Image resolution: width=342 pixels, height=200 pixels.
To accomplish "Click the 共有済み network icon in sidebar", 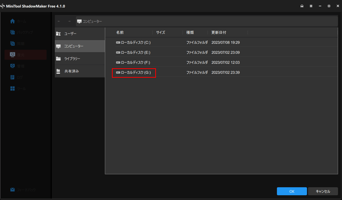I will click(58, 71).
